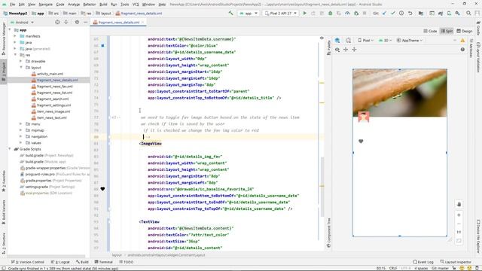Screen dimensions: 482x271
Task: Open the Version Control tool window
Action: coord(28,262)
